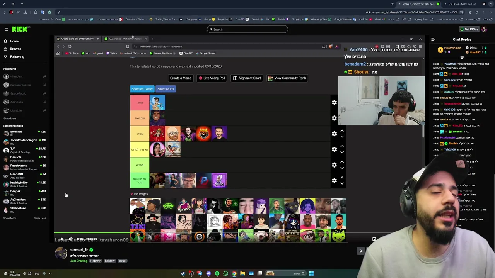Switch to IGZ_Videos tab in inner browser
This screenshot has width=495, height=278.
(x=126, y=39)
